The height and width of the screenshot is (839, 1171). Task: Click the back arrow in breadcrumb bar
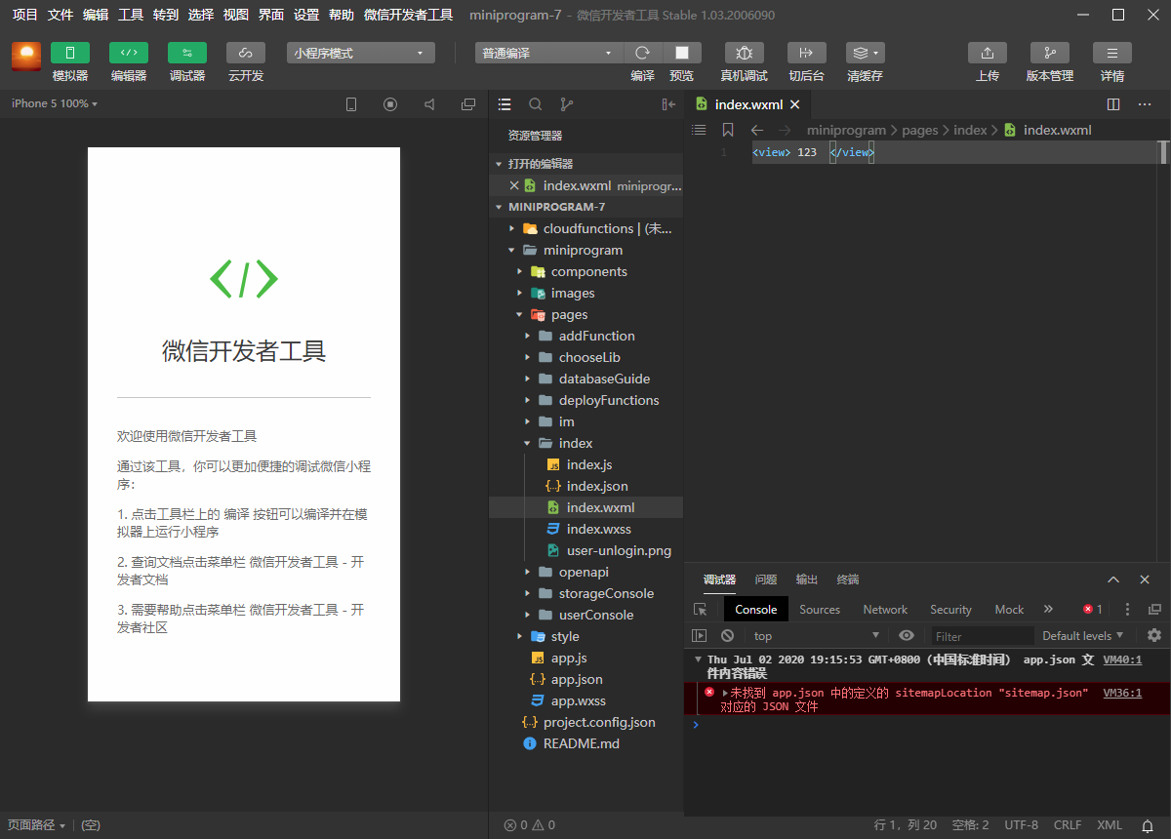point(756,130)
